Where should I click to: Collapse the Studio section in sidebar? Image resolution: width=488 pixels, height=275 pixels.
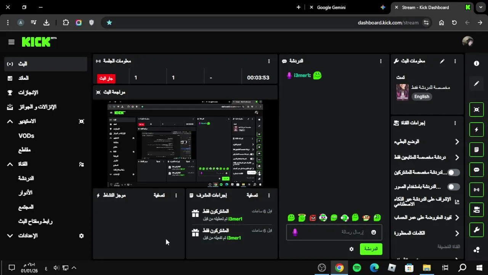click(x=10, y=121)
